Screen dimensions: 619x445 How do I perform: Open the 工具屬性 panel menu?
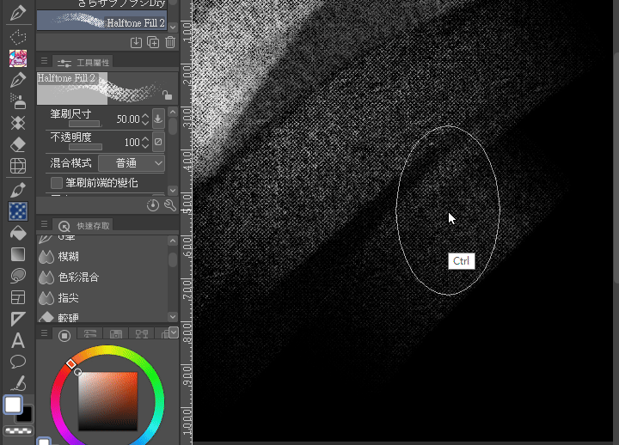click(44, 61)
